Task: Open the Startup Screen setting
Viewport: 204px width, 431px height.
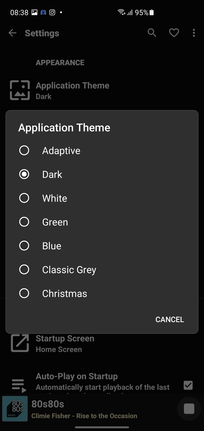Action: (x=65, y=344)
